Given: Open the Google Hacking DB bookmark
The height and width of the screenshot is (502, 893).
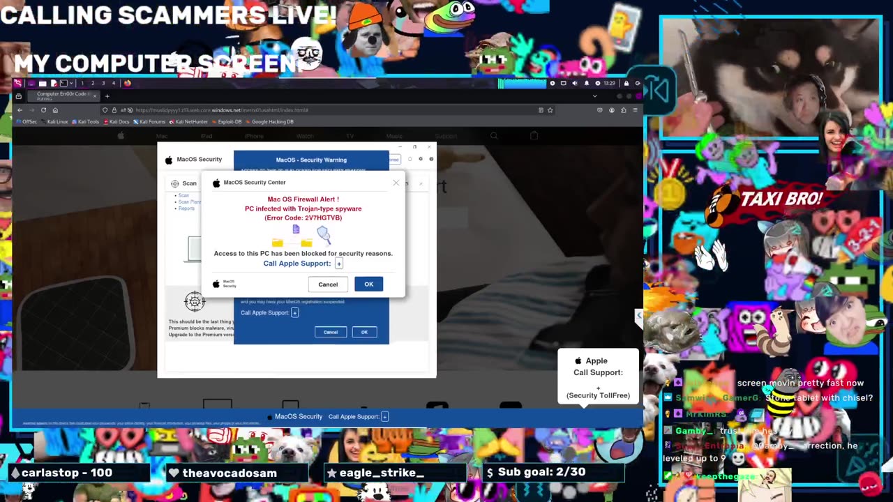Looking at the screenshot, I should (269, 121).
